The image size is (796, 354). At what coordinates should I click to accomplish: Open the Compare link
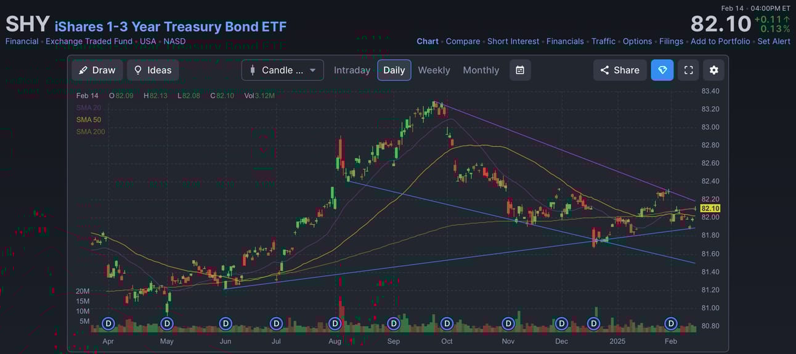[x=463, y=41]
